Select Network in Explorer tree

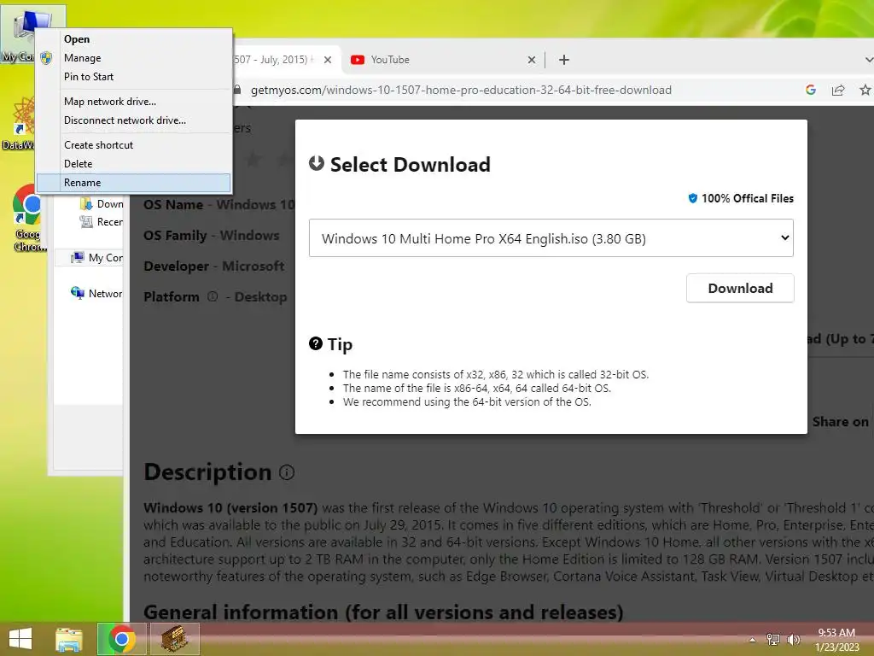96,294
